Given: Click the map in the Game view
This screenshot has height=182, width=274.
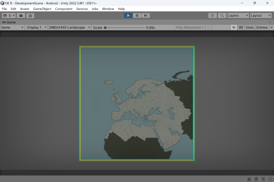Looking at the screenshot, I should point(137,104).
